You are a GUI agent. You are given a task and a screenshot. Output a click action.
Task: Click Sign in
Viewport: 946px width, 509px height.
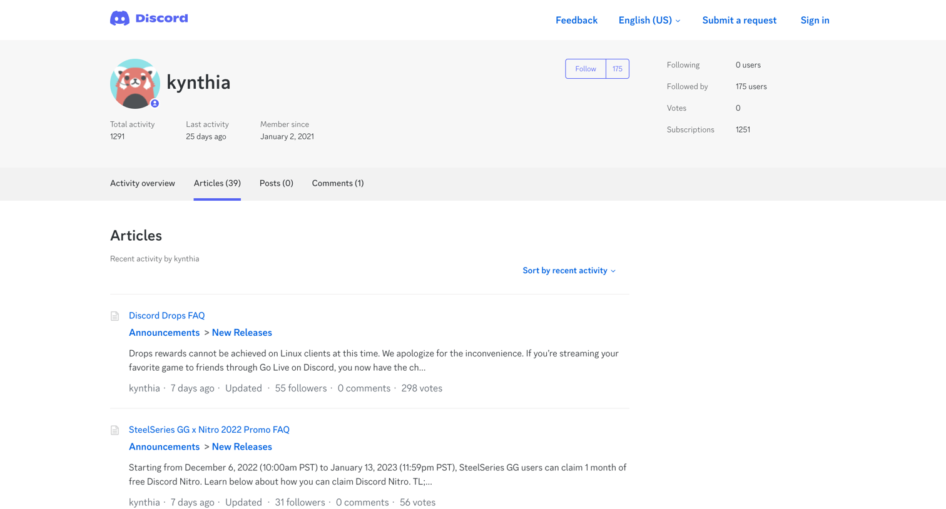tap(815, 20)
